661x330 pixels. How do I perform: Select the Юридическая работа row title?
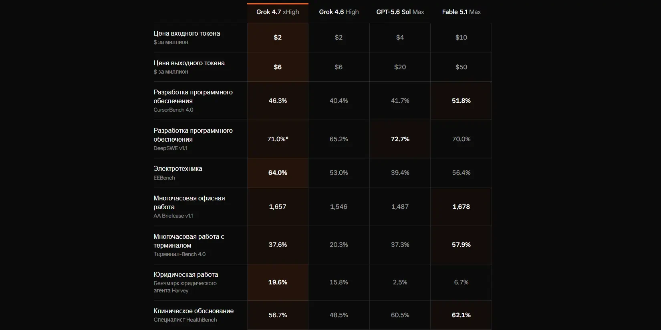[186, 274]
